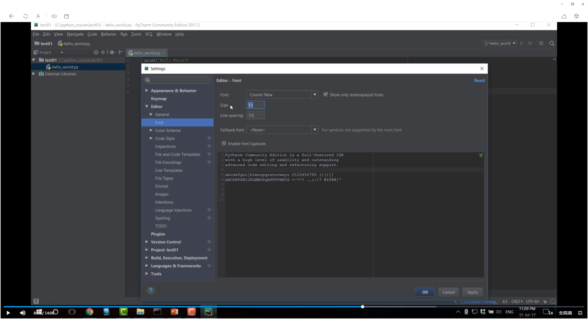588x319 pixels.
Task: Click PyCharm's Stop square toolbar icon
Action: (x=541, y=43)
